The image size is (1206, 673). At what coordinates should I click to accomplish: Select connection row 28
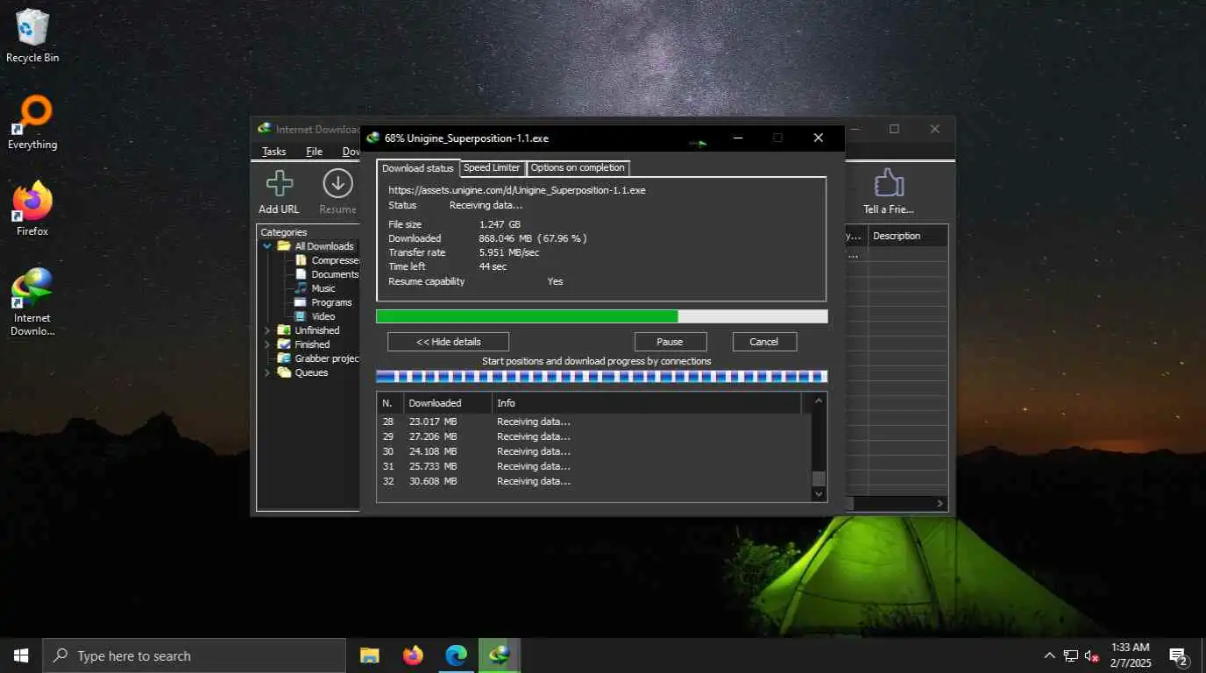(594, 422)
